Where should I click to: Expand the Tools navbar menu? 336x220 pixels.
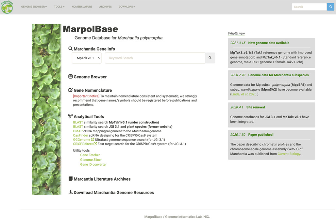tap(59, 7)
